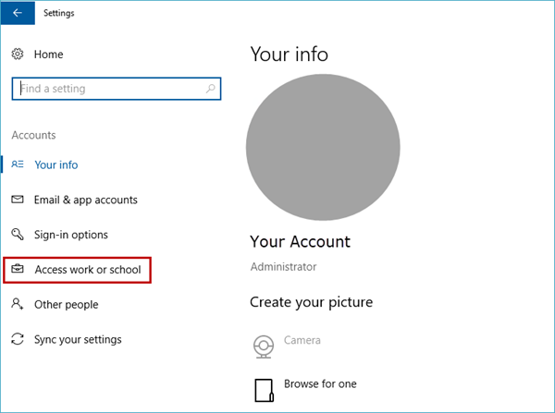Viewport: 555px width, 413px height.
Task: Go to Settings Home
Action: (x=48, y=55)
